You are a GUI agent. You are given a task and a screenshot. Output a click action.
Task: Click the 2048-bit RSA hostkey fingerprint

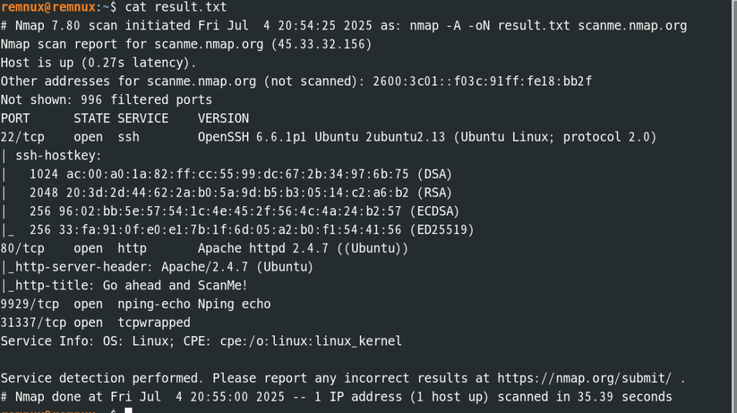pyautogui.click(x=238, y=193)
